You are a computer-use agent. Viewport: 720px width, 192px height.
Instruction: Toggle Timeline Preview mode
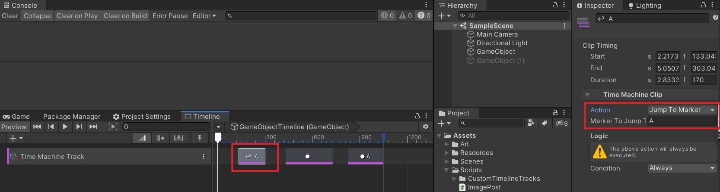click(14, 127)
